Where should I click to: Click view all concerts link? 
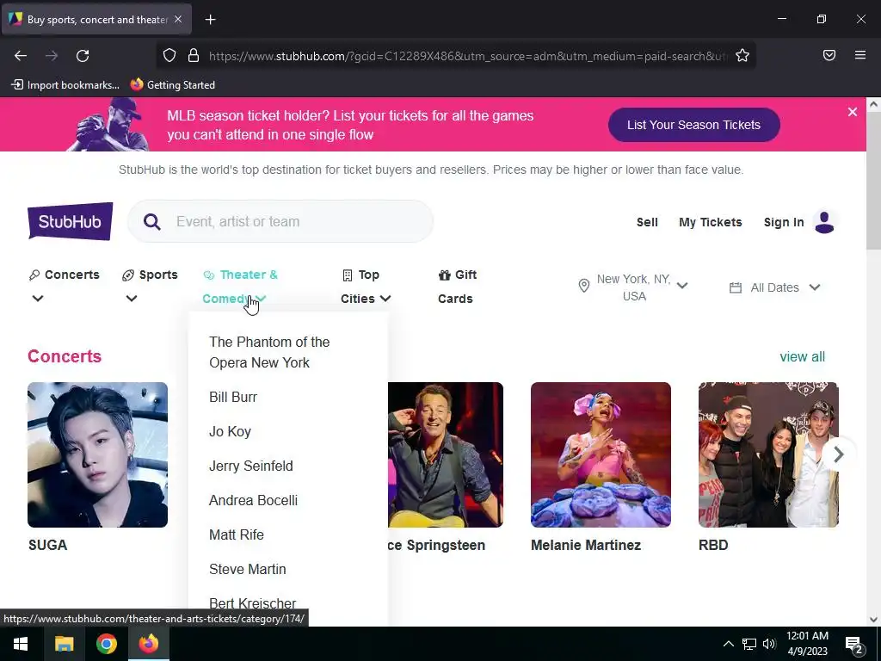[803, 357]
